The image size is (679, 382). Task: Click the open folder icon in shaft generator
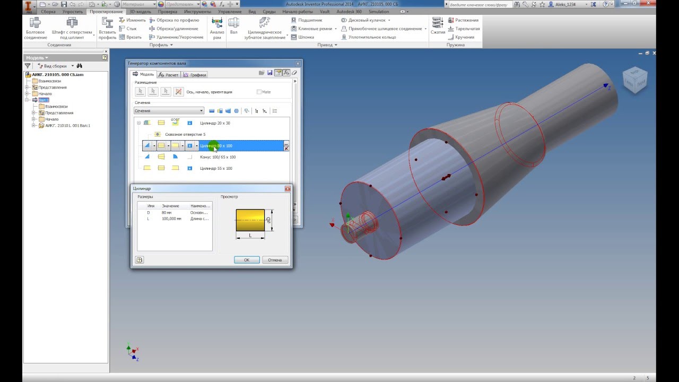[262, 73]
